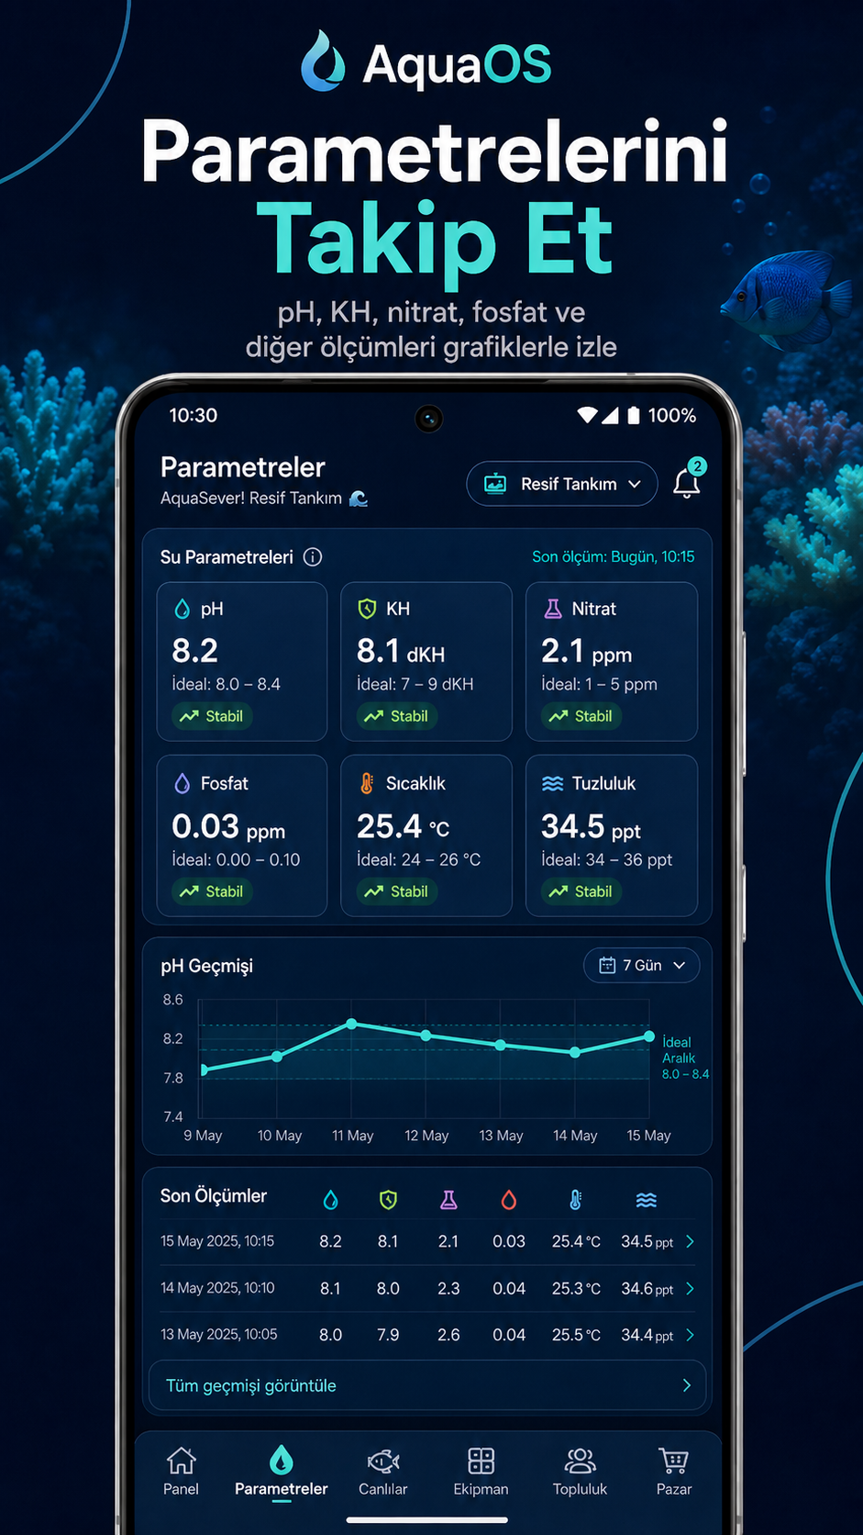Switch to the Canlılar tab
Screen dimensions: 863x1535
pyautogui.click(x=383, y=1471)
